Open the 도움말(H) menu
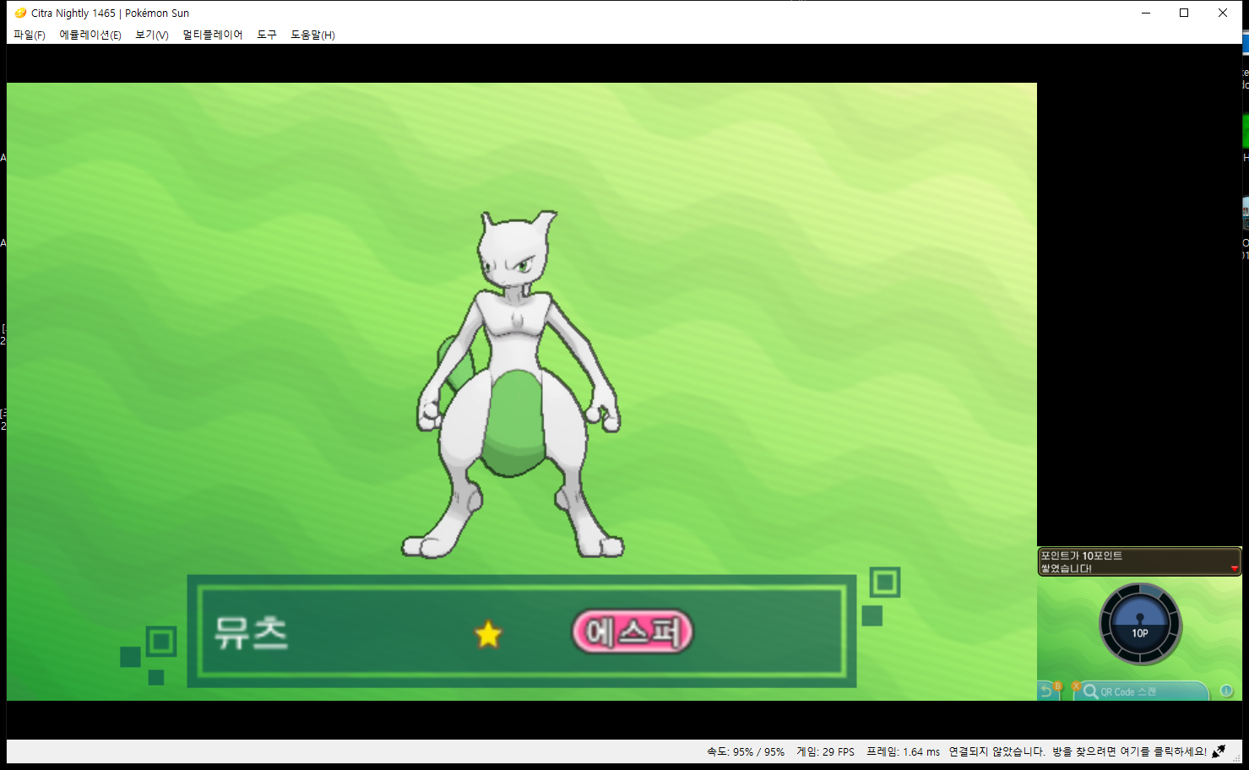Image resolution: width=1249 pixels, height=770 pixels. pyautogui.click(x=312, y=35)
